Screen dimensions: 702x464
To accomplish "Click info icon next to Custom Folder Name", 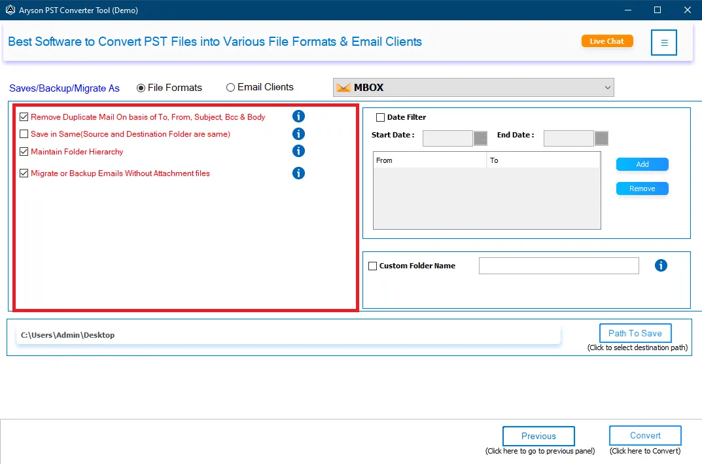I will point(661,265).
